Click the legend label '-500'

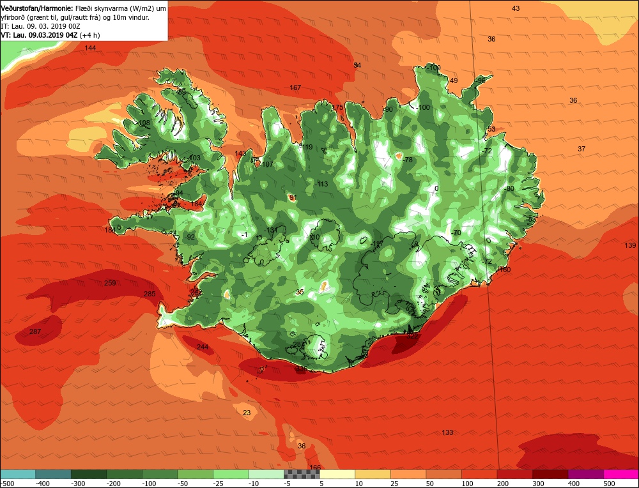pyautogui.click(x=7, y=484)
